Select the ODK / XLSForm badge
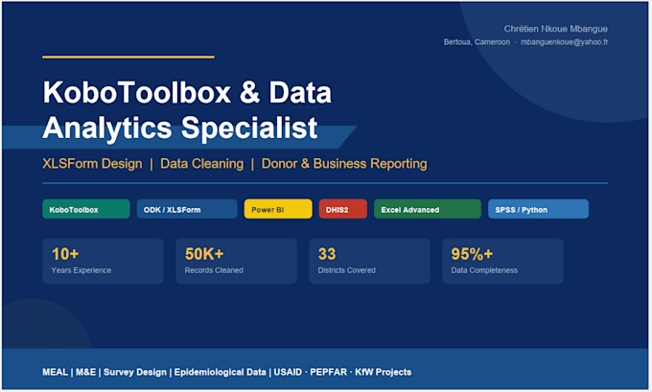 pyautogui.click(x=187, y=209)
